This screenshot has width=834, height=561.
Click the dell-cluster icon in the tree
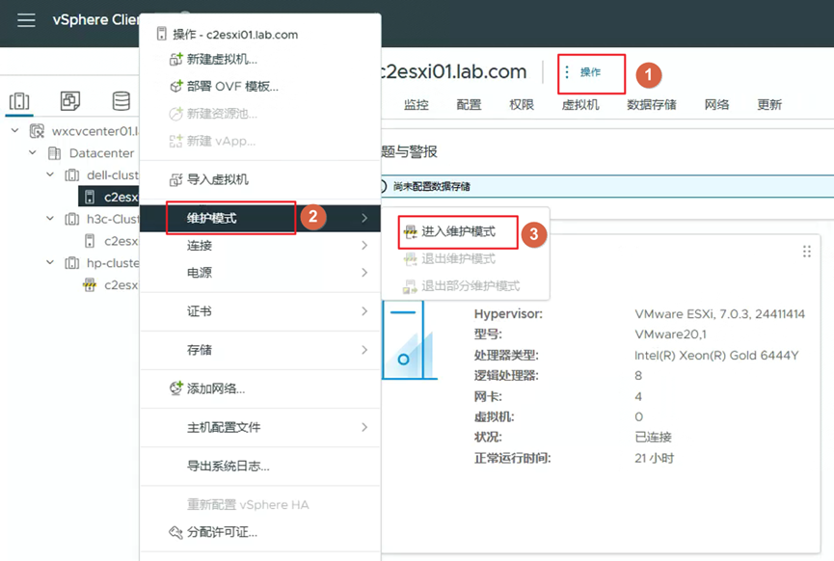point(71,174)
